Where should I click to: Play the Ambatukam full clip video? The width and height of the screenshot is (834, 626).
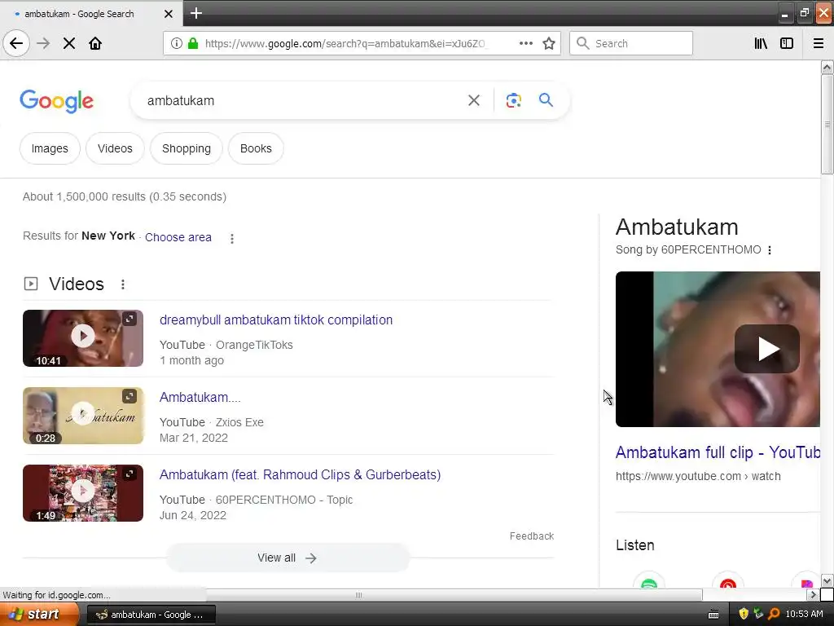[x=766, y=349]
